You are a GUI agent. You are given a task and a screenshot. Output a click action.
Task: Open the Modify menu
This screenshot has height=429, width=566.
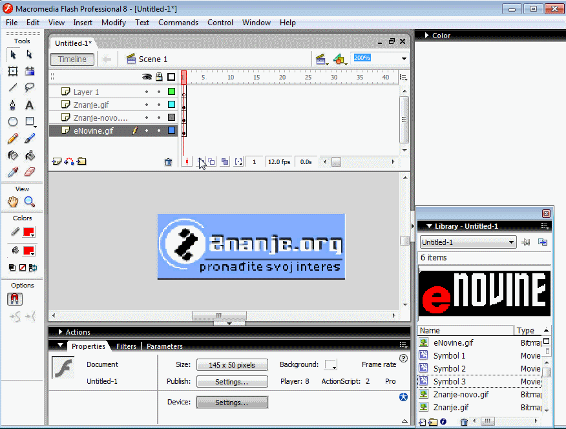pyautogui.click(x=114, y=23)
